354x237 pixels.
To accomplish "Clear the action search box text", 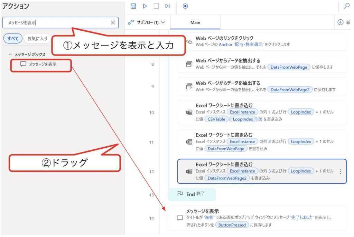I will 113,23.
